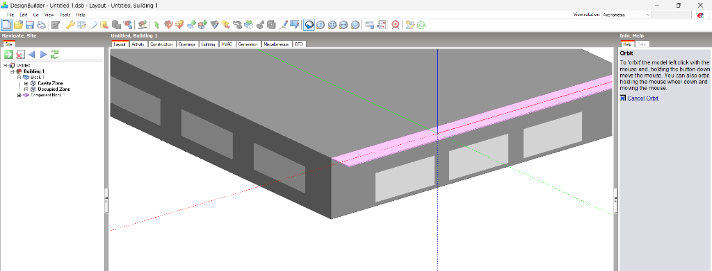Switch to the HVAC tab
Viewport: 712px width, 271px height.
227,44
